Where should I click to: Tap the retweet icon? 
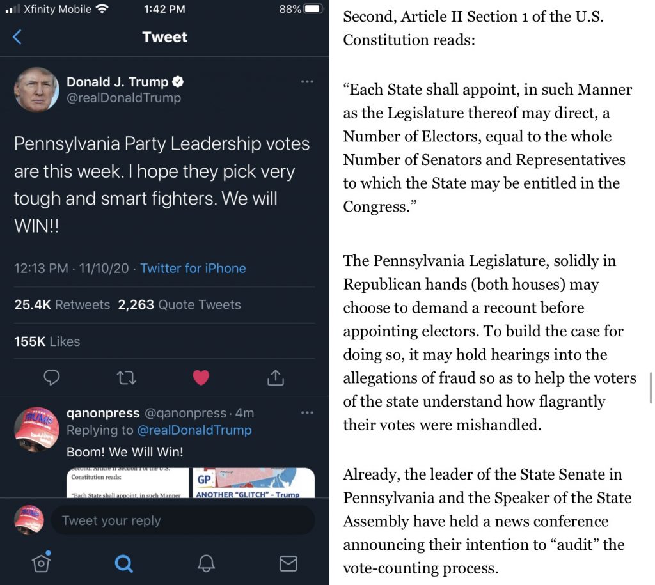(127, 378)
